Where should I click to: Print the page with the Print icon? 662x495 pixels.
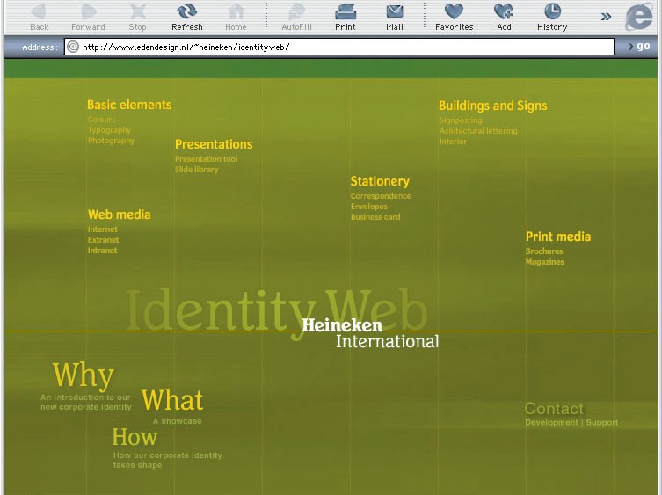pos(346,11)
